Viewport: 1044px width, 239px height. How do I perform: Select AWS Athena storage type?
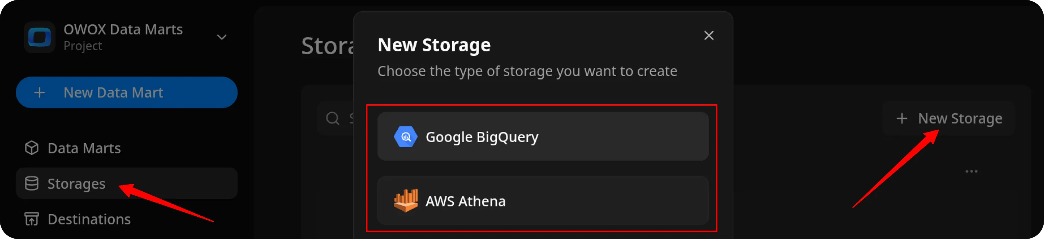(x=543, y=201)
